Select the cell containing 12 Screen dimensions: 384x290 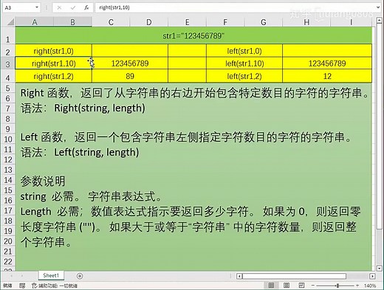[x=327, y=76]
